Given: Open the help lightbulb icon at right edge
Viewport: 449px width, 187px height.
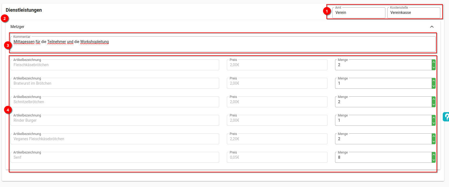Looking at the screenshot, I should (446, 117).
